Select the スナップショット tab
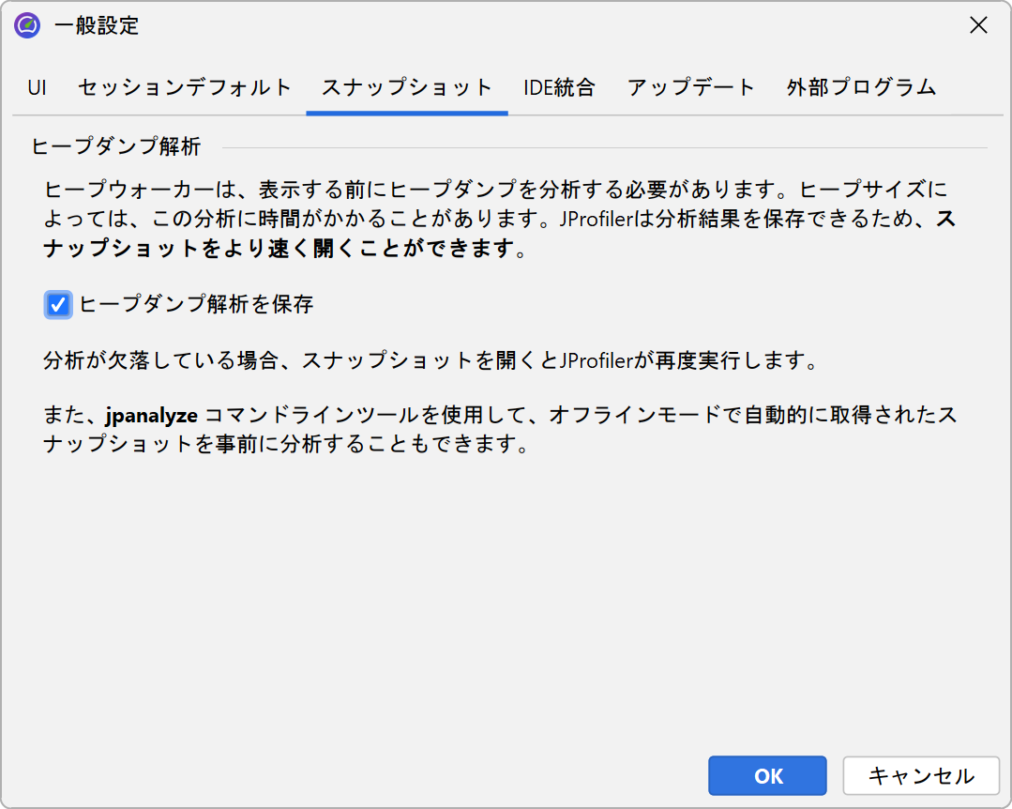Viewport: 1012px width, 809px height. 407,88
